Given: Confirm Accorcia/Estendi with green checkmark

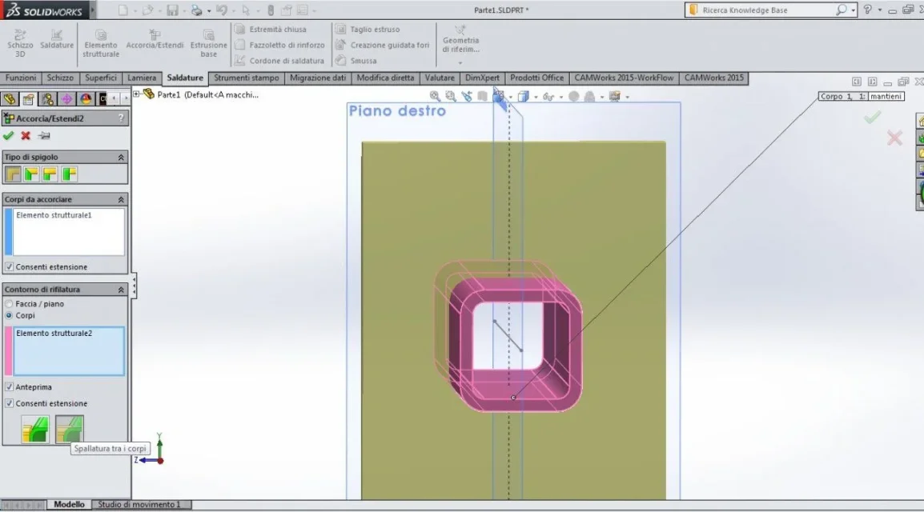Looking at the screenshot, I should (8, 136).
